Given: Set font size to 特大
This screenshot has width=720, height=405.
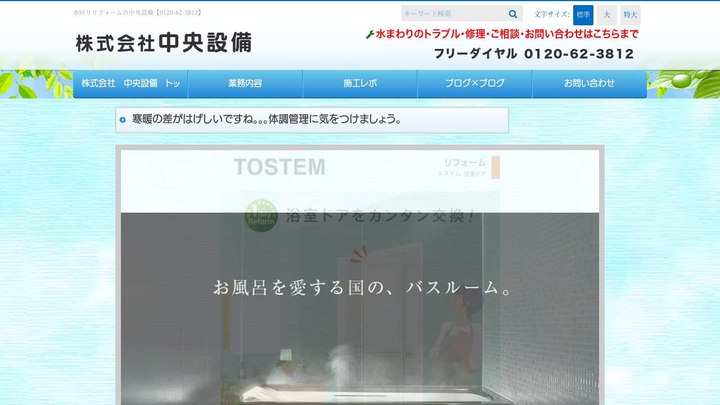Looking at the screenshot, I should (630, 15).
